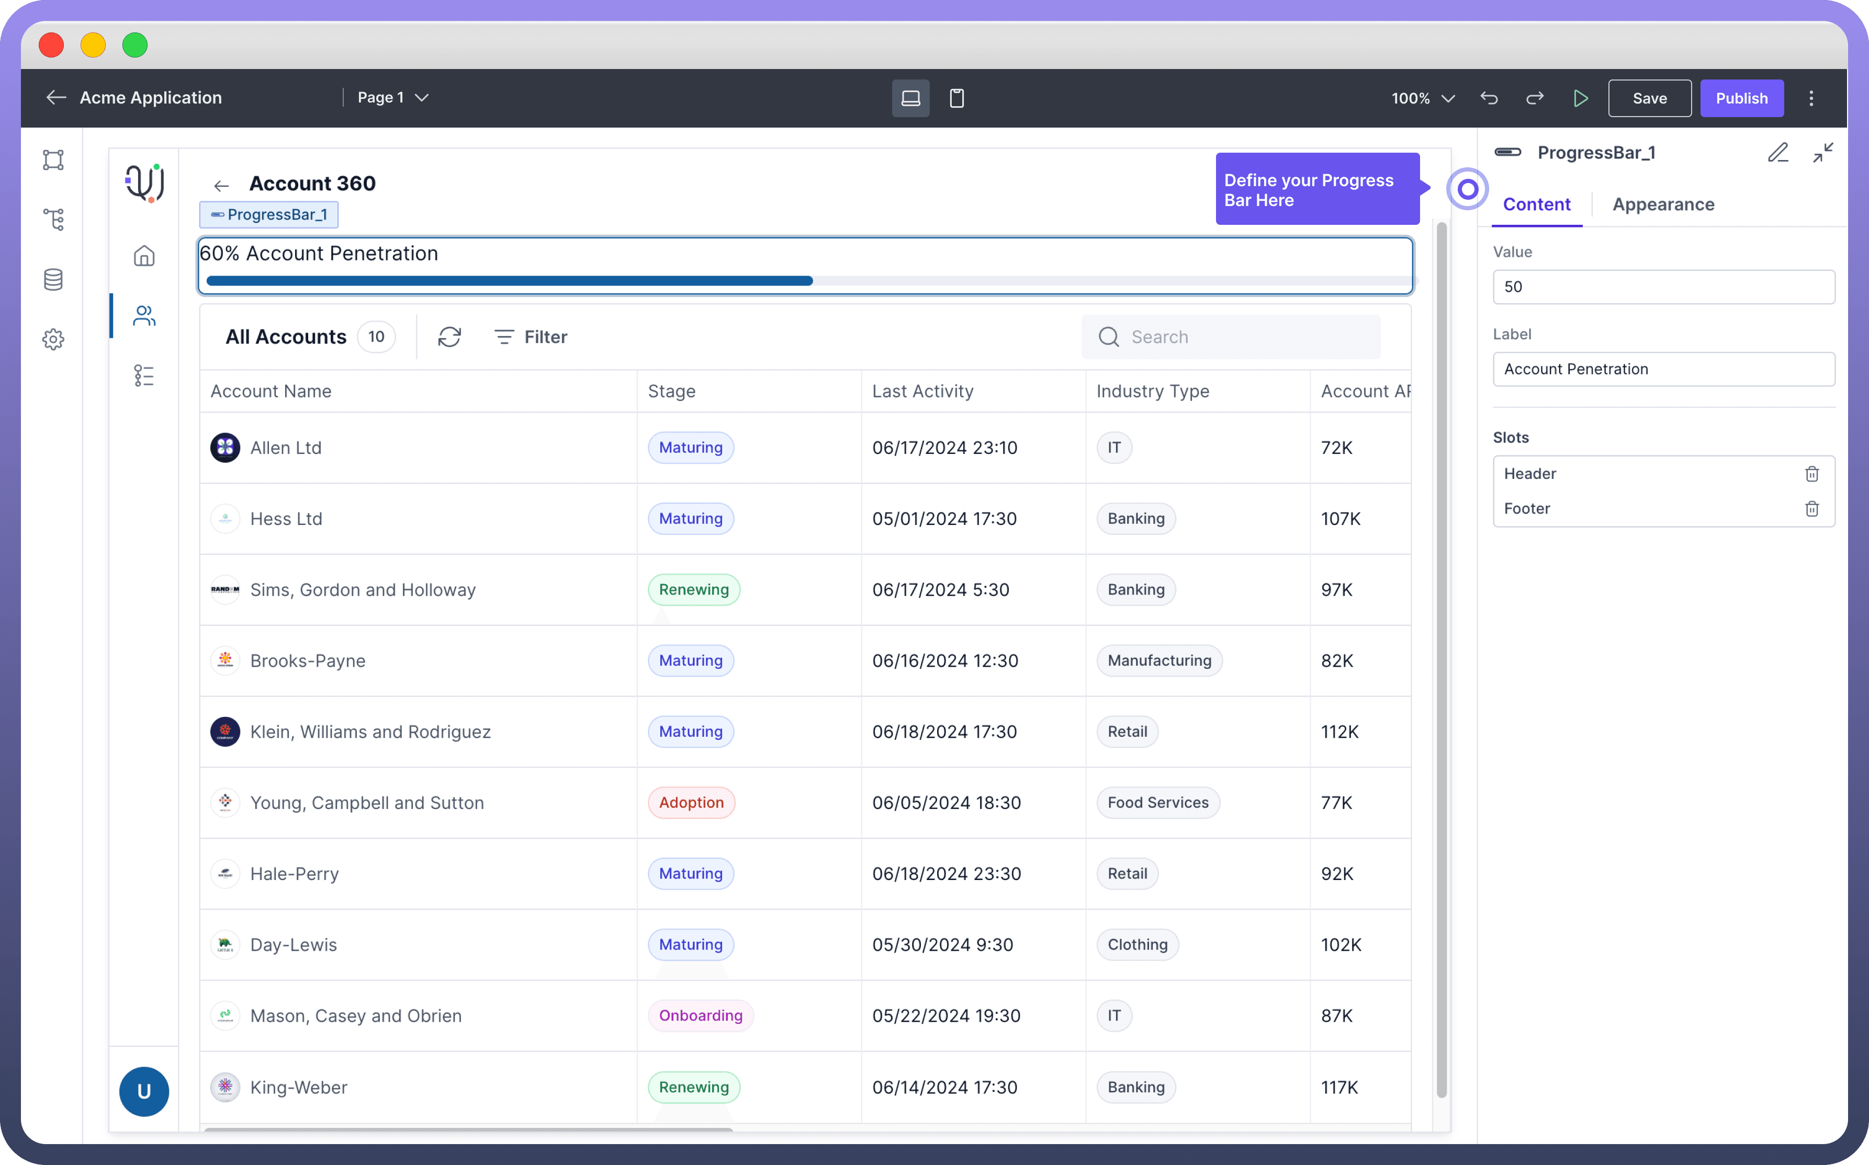Viewport: 1869px width, 1165px height.
Task: Switch to the Appearance tab
Action: tap(1663, 204)
